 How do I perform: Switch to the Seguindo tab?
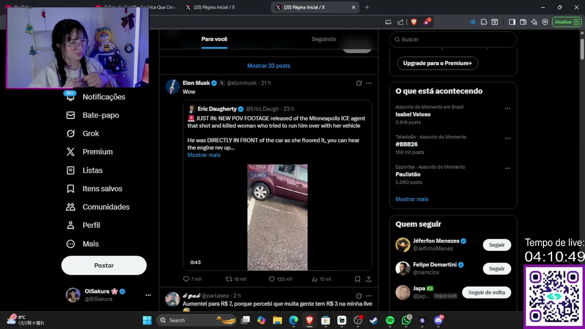324,39
